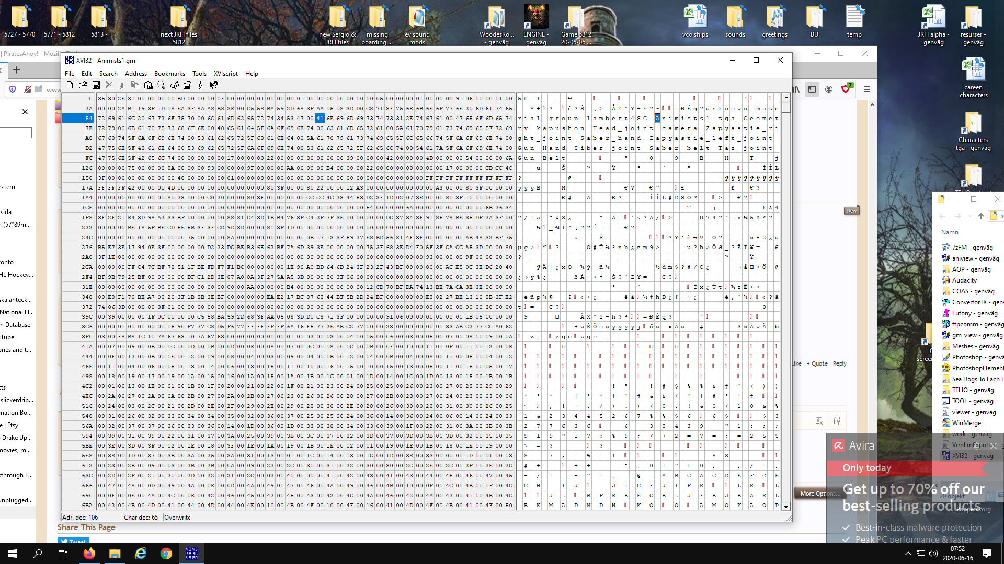Open the XVIscript menu
Image resolution: width=1004 pixels, height=564 pixels.
[x=226, y=74]
